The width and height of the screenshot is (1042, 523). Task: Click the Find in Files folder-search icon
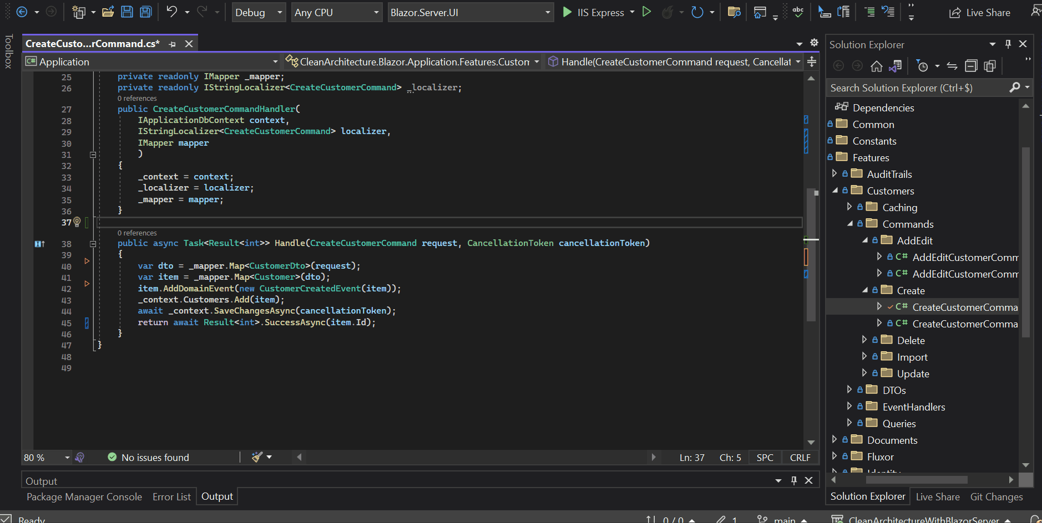pyautogui.click(x=734, y=12)
